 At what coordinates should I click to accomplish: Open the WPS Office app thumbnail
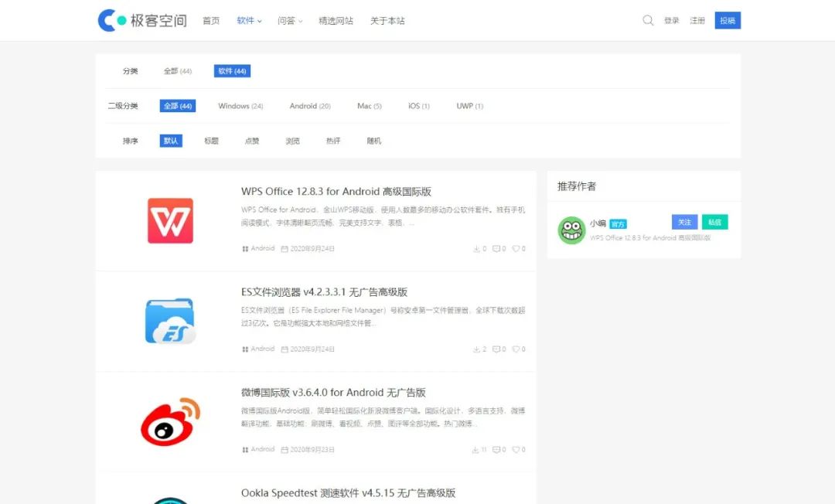pyautogui.click(x=170, y=221)
